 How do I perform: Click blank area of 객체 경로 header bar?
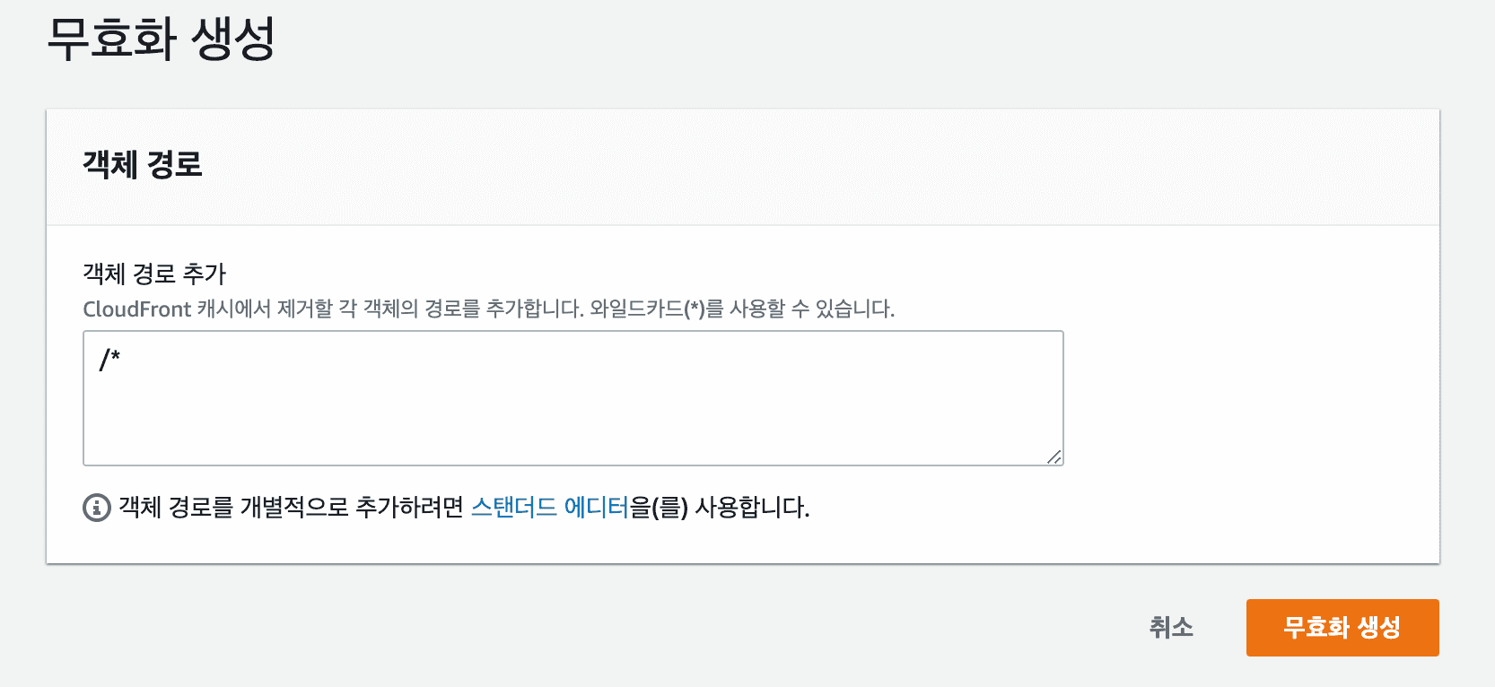point(808,167)
